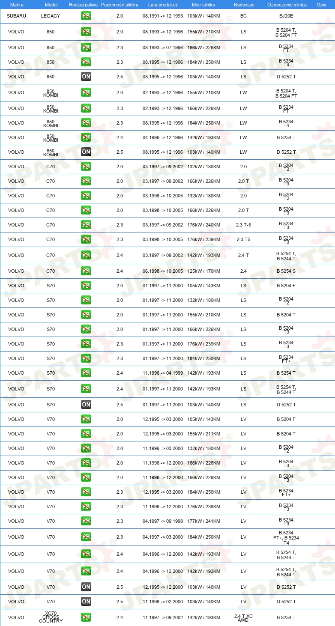Click petrol icon in the C70 B 5254 S row

click(x=86, y=271)
